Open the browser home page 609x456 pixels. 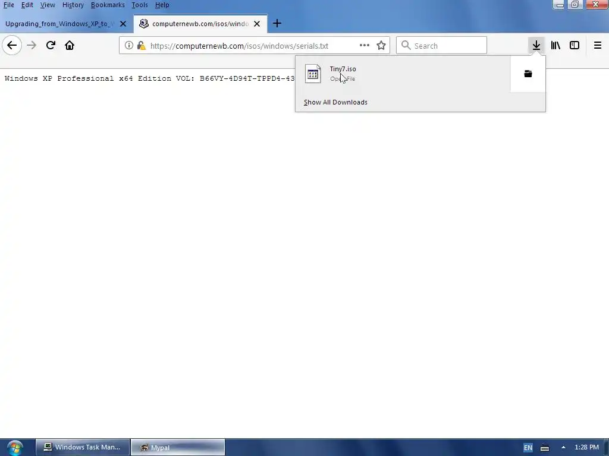coord(70,45)
